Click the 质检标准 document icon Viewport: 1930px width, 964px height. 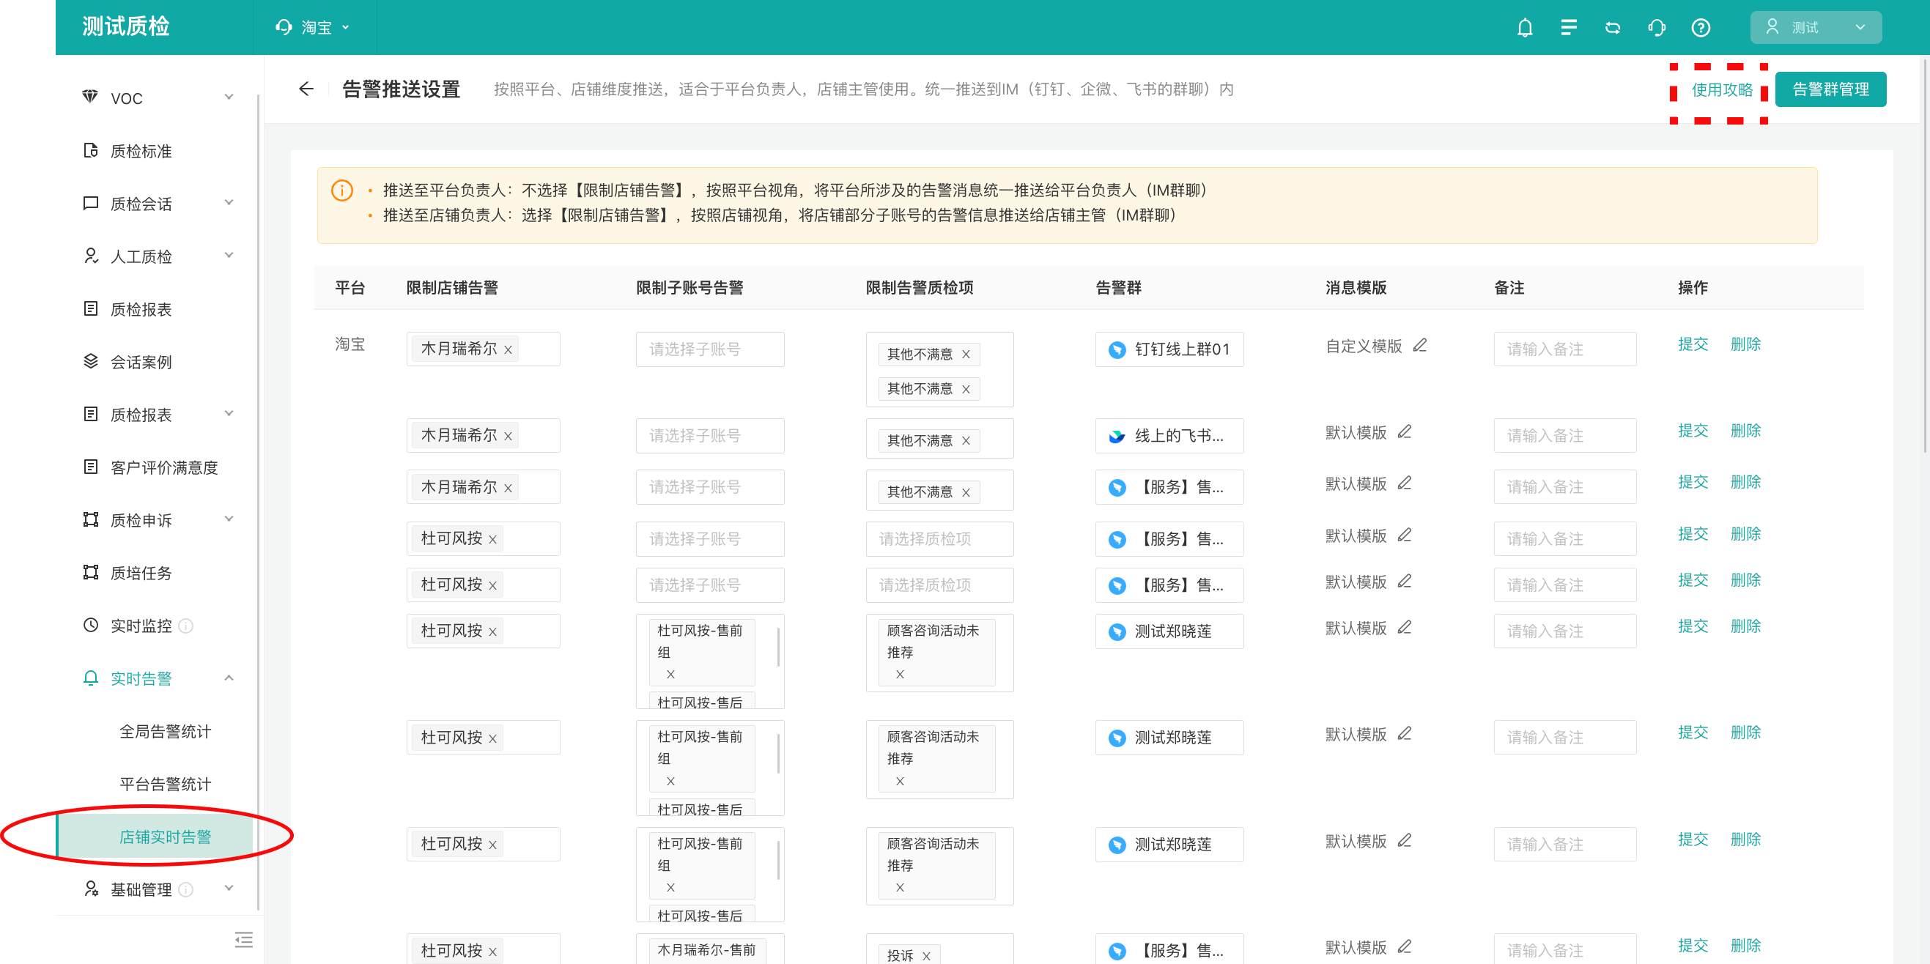click(x=90, y=150)
